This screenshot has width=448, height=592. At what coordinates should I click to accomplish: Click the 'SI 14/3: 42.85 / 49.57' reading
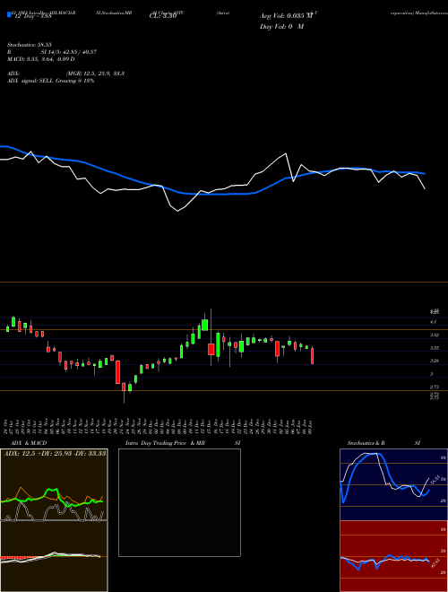[69, 52]
